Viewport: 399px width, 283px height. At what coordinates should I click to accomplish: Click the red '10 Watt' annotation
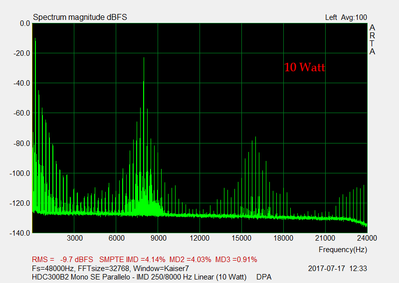click(x=305, y=67)
